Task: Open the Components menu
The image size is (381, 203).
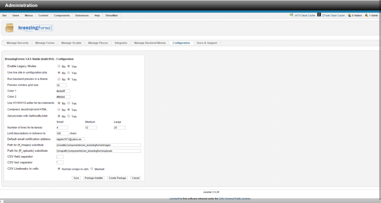Action: [62, 16]
